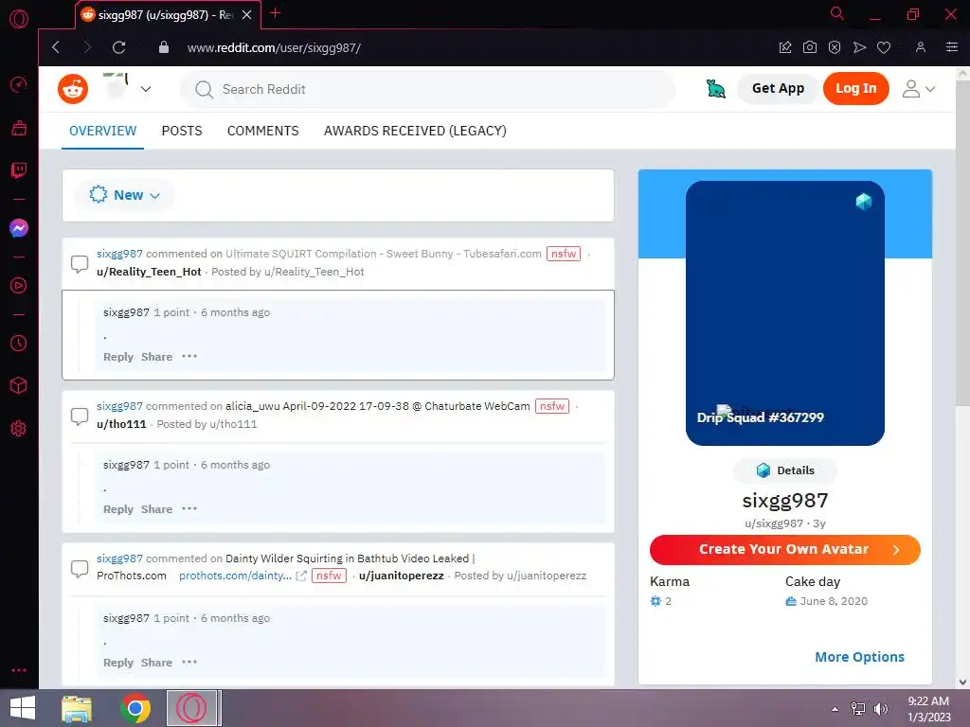Switch to the Comments tab
The image size is (970, 727).
(x=263, y=131)
